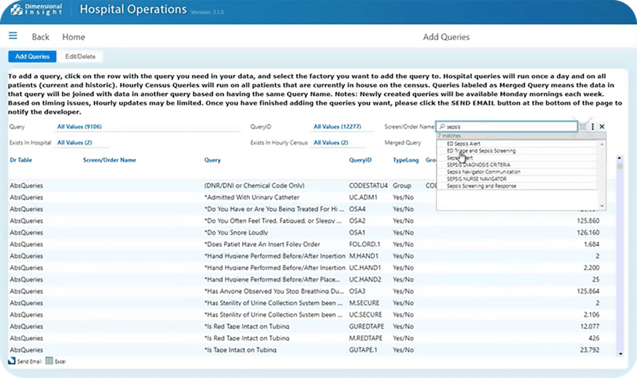The height and width of the screenshot is (378, 637).
Task: Open the hamburger navigation menu
Action: [x=13, y=36]
